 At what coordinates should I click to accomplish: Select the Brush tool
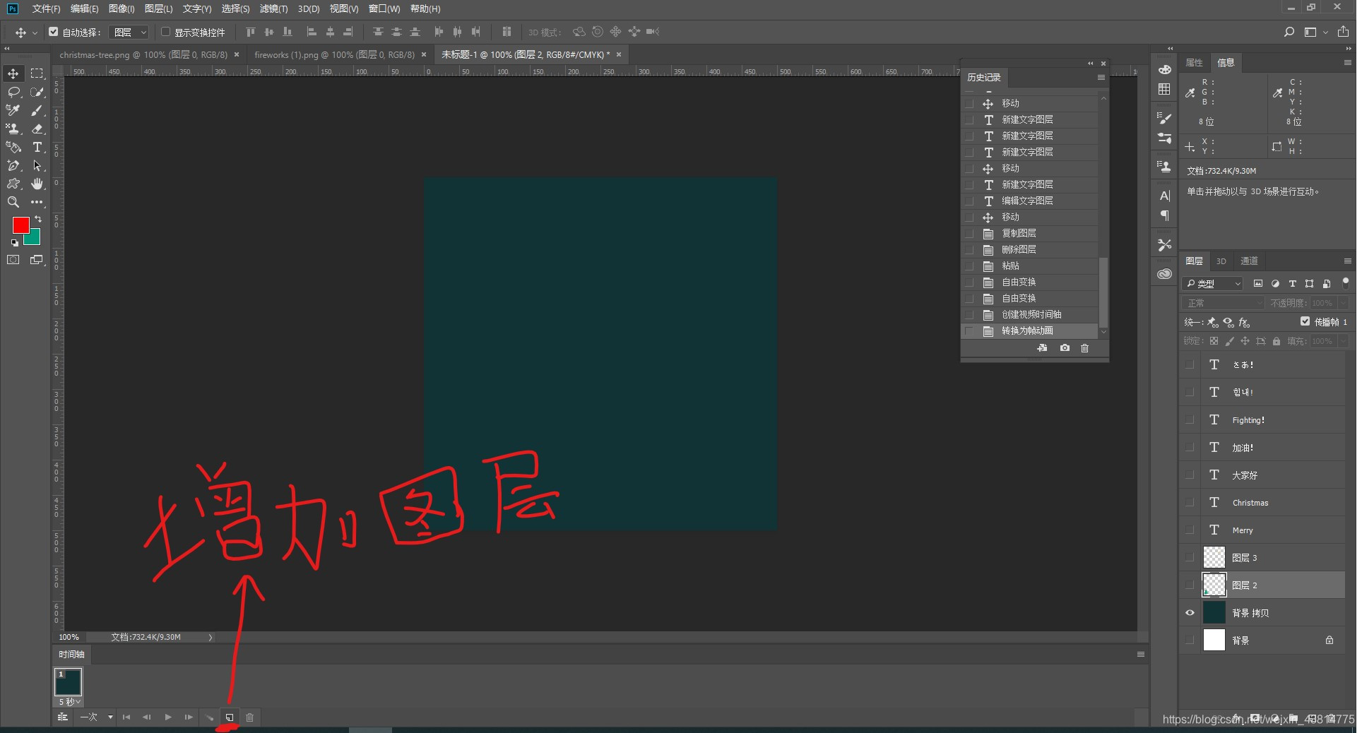click(x=37, y=110)
